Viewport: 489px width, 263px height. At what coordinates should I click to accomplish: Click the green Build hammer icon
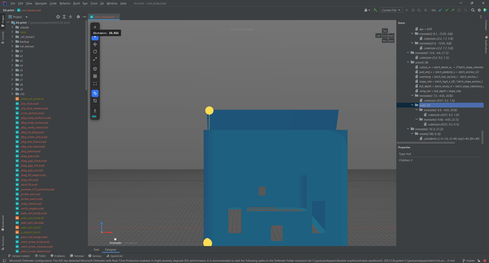pyautogui.click(x=375, y=10)
